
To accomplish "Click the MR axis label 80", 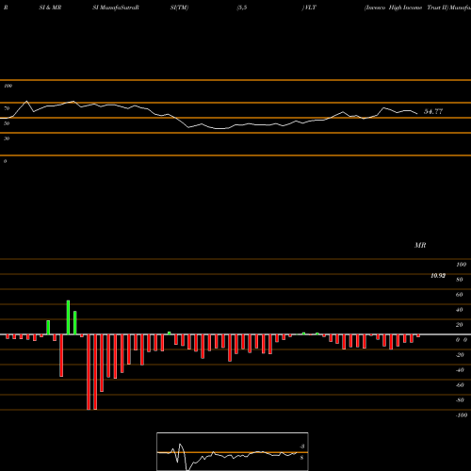I will [460, 280].
